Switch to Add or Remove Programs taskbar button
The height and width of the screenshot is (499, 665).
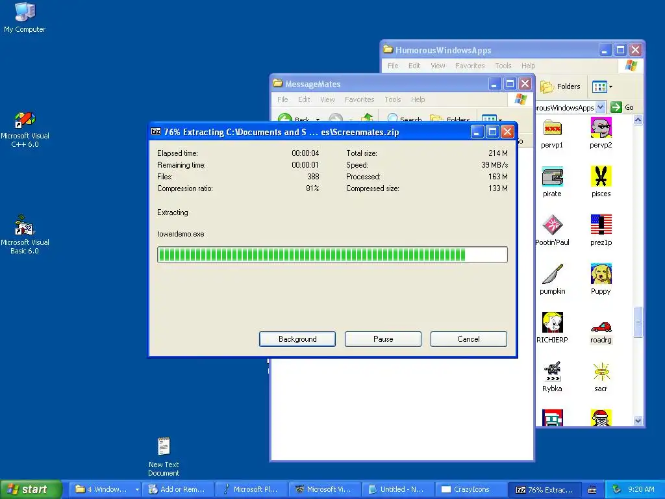(x=179, y=489)
